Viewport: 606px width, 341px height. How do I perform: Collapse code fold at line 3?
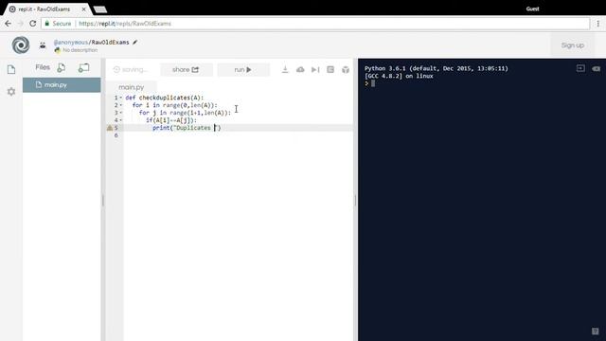pyautogui.click(x=121, y=113)
